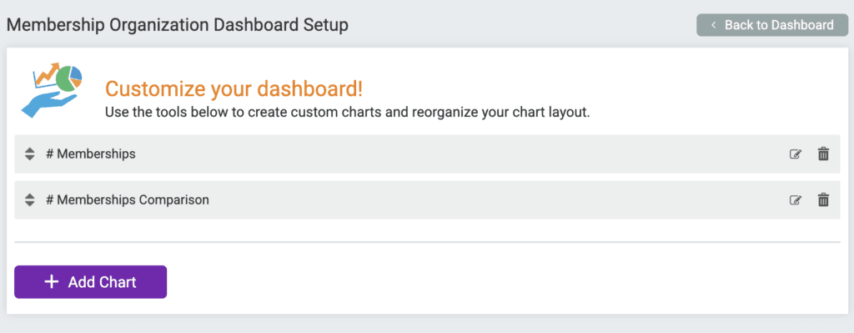Click the # Memberships reorder handle
The width and height of the screenshot is (854, 333).
tap(30, 154)
